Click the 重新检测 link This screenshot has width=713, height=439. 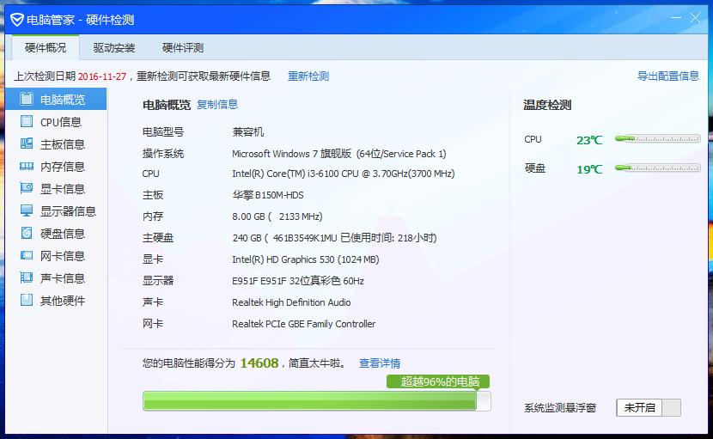[x=308, y=76]
